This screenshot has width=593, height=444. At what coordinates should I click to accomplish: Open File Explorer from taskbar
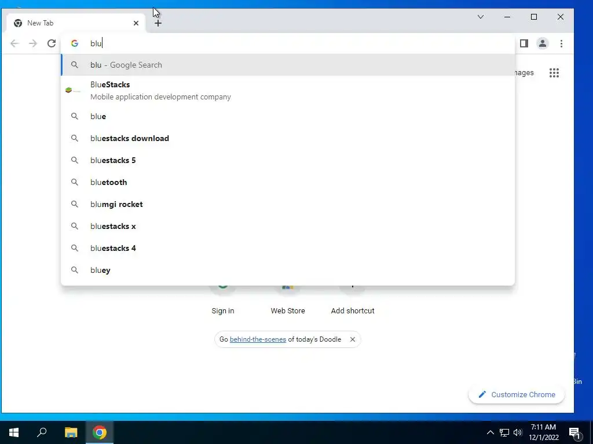click(71, 432)
